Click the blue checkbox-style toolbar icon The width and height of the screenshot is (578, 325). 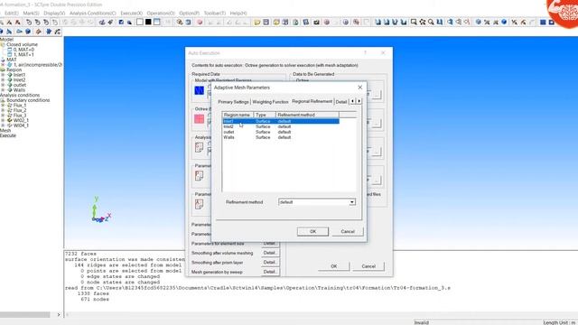[121, 22]
